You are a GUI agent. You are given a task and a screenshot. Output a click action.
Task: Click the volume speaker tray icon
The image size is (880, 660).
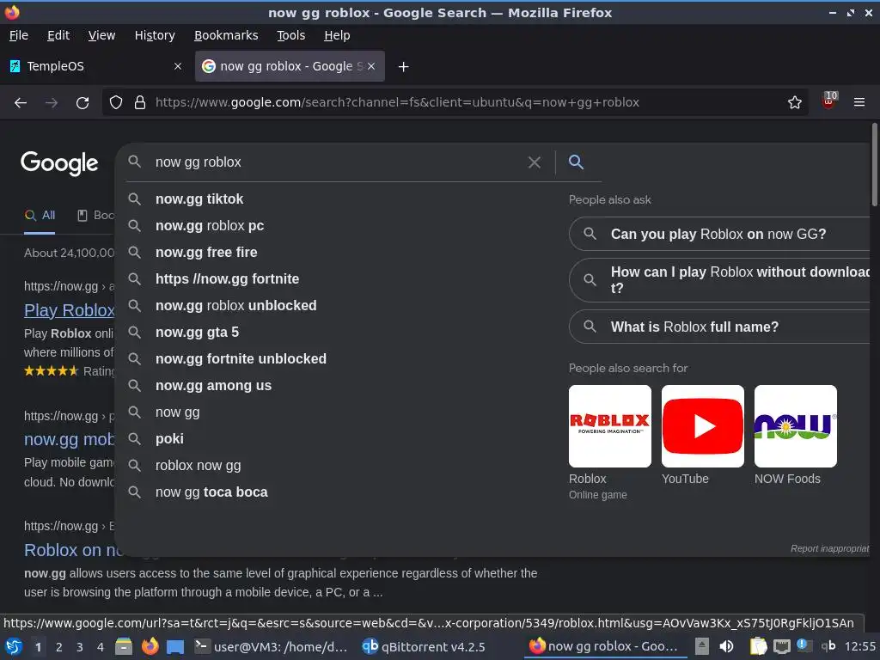(726, 647)
